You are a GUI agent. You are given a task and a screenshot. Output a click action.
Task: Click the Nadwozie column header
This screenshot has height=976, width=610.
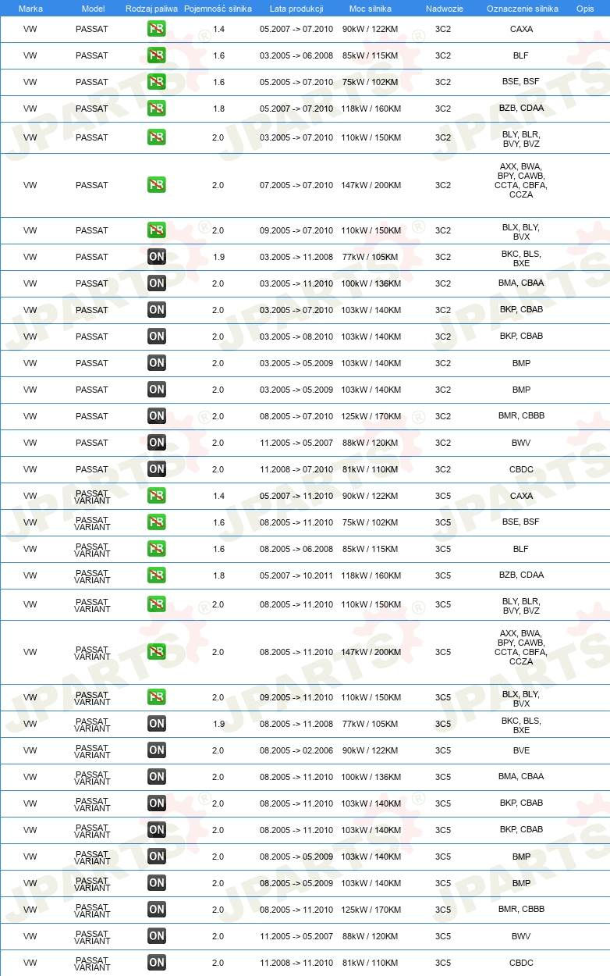(x=444, y=8)
